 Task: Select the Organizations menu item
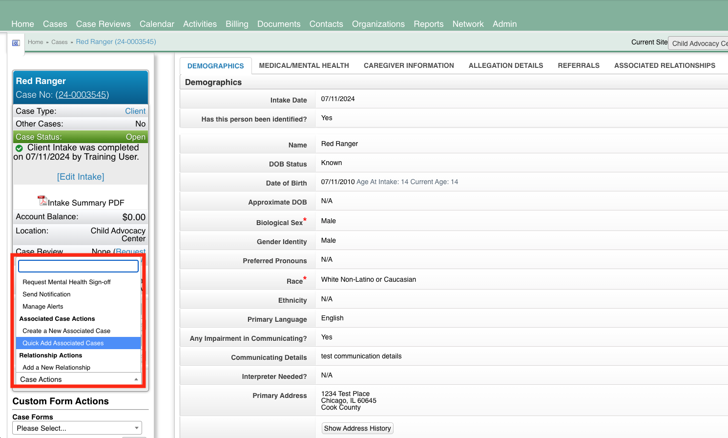(x=378, y=24)
